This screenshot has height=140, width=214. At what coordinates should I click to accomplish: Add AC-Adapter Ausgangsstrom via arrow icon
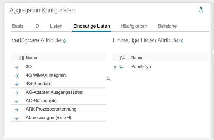point(16,93)
